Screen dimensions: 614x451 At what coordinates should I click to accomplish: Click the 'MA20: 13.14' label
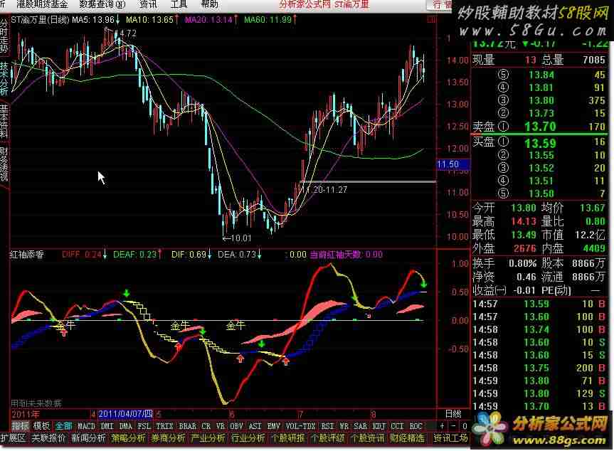208,20
